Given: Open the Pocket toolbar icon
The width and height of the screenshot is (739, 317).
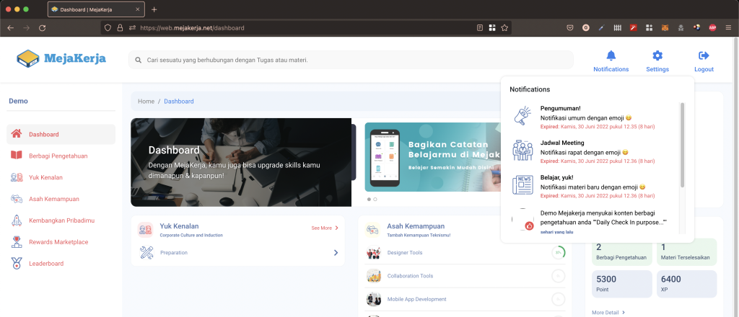Looking at the screenshot, I should (x=570, y=28).
